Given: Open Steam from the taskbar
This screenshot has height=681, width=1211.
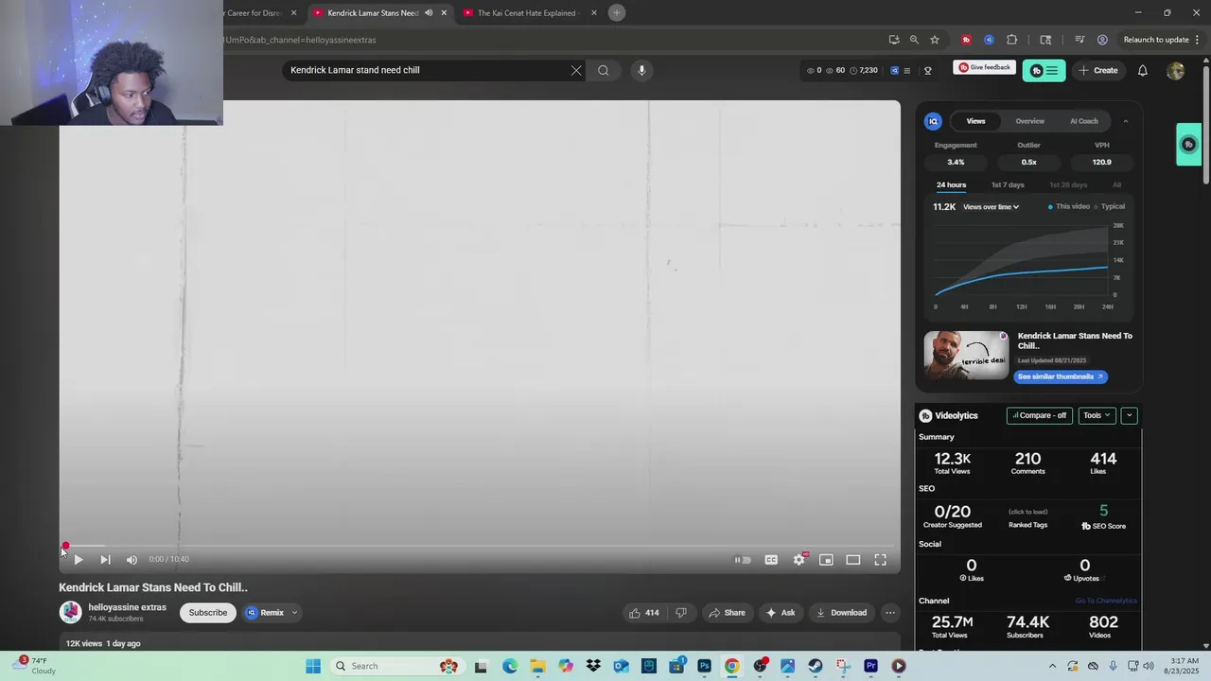Looking at the screenshot, I should point(816,666).
